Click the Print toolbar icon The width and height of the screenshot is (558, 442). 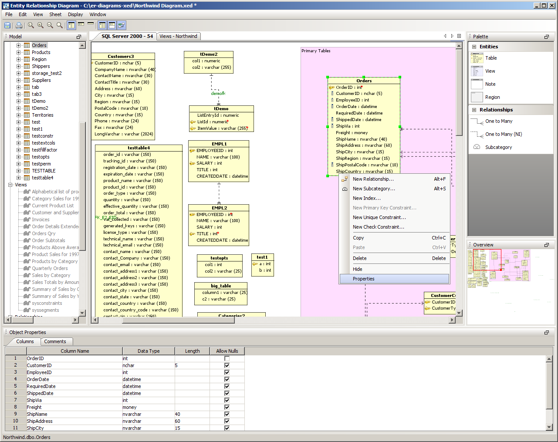pyautogui.click(x=19, y=25)
